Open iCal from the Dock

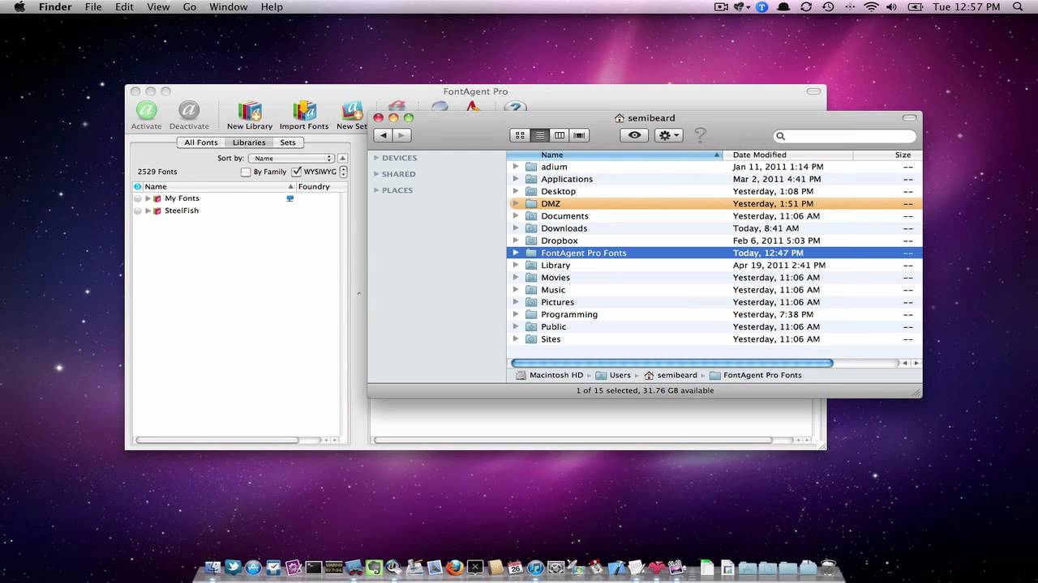tap(515, 568)
